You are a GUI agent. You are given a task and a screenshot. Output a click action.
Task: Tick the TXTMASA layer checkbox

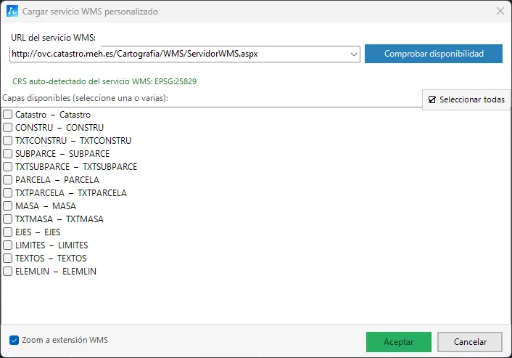click(x=8, y=219)
